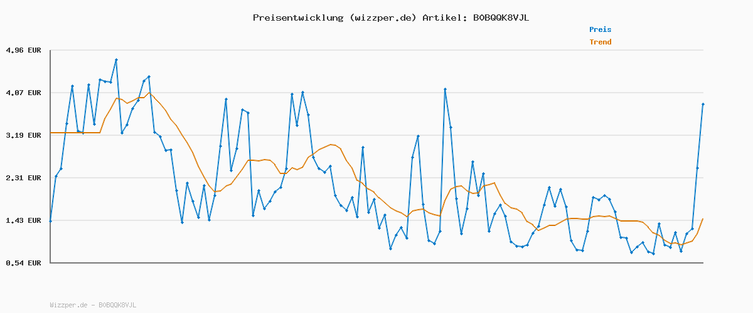Select the first blue price point at far left
Image resolution: width=753 pixels, height=313 pixels.
pyautogui.click(x=51, y=221)
